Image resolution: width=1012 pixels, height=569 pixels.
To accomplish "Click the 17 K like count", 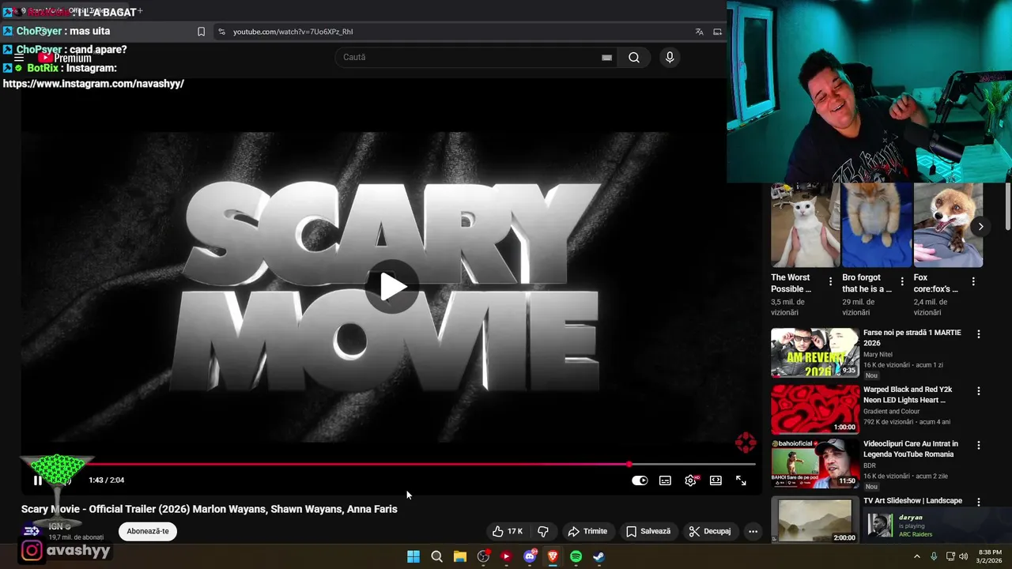I will [x=515, y=531].
